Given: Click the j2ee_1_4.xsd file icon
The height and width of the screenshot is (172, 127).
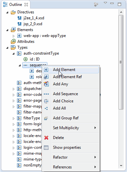Looking at the screenshot, I should point(19,18).
